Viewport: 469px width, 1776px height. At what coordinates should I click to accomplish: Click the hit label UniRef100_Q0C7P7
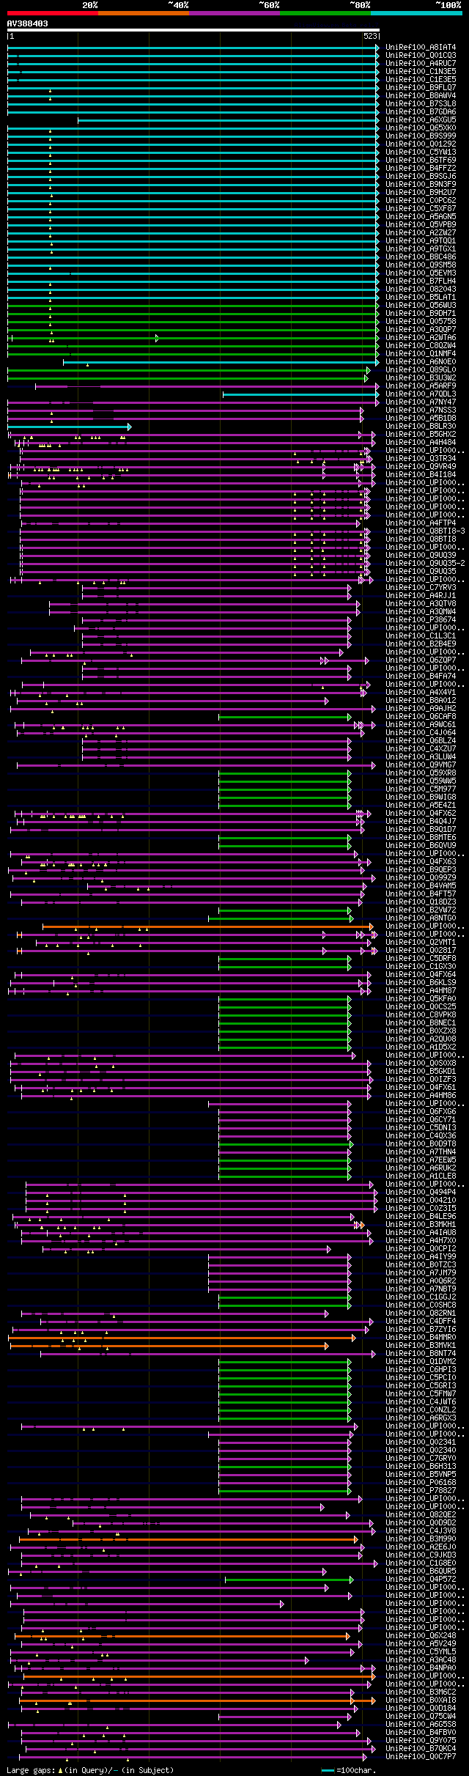[421, 1757]
